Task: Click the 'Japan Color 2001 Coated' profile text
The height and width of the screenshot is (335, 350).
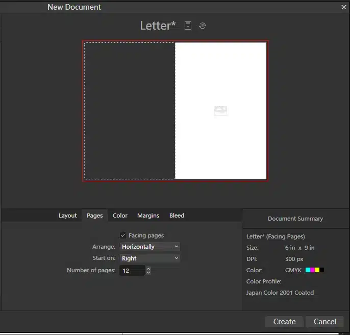Action: click(280, 293)
